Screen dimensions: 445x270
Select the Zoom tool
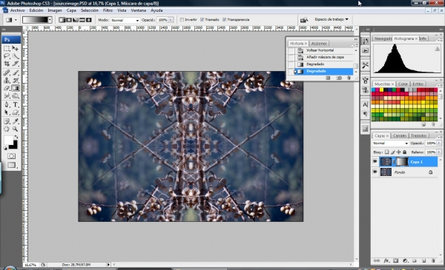pyautogui.click(x=16, y=129)
